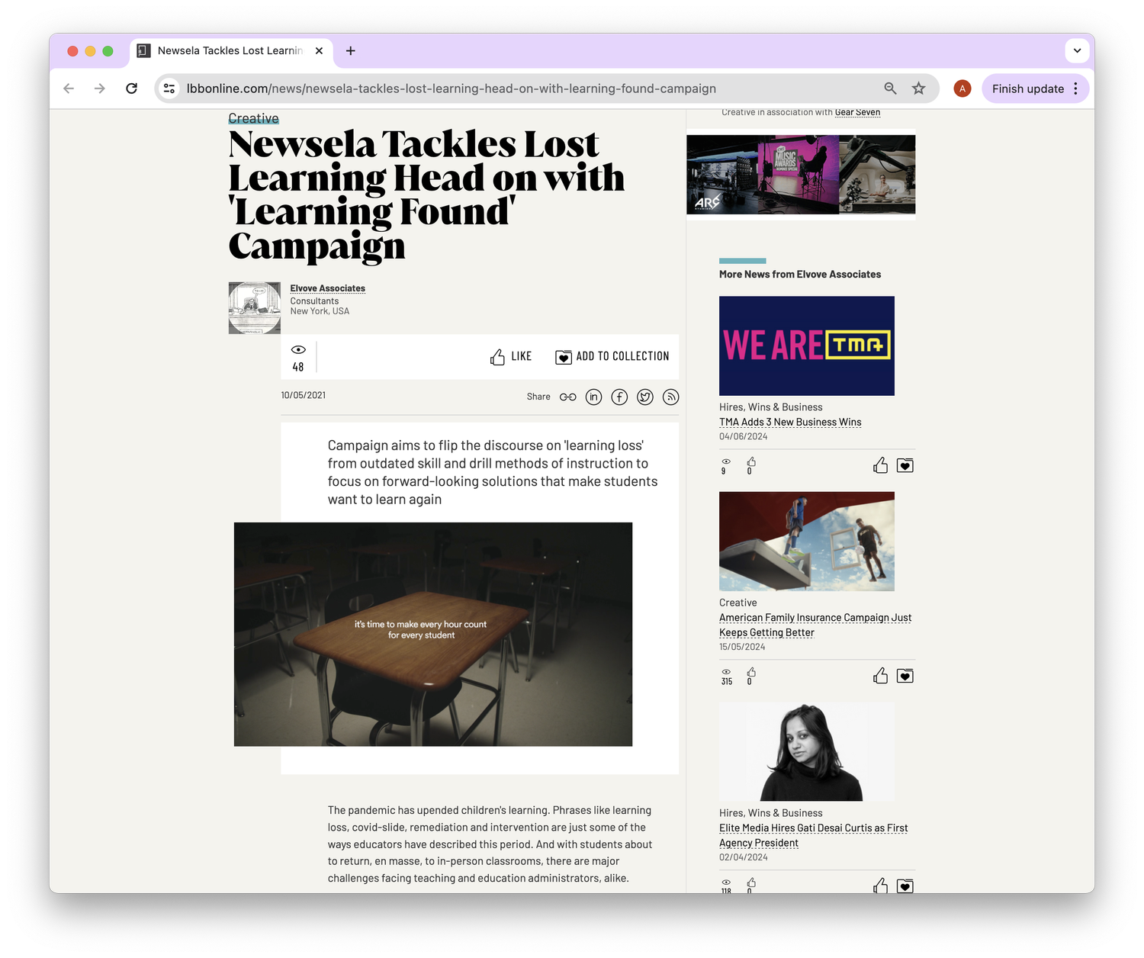The image size is (1144, 958).
Task: Play the classroom desk campaign video
Action: [433, 634]
